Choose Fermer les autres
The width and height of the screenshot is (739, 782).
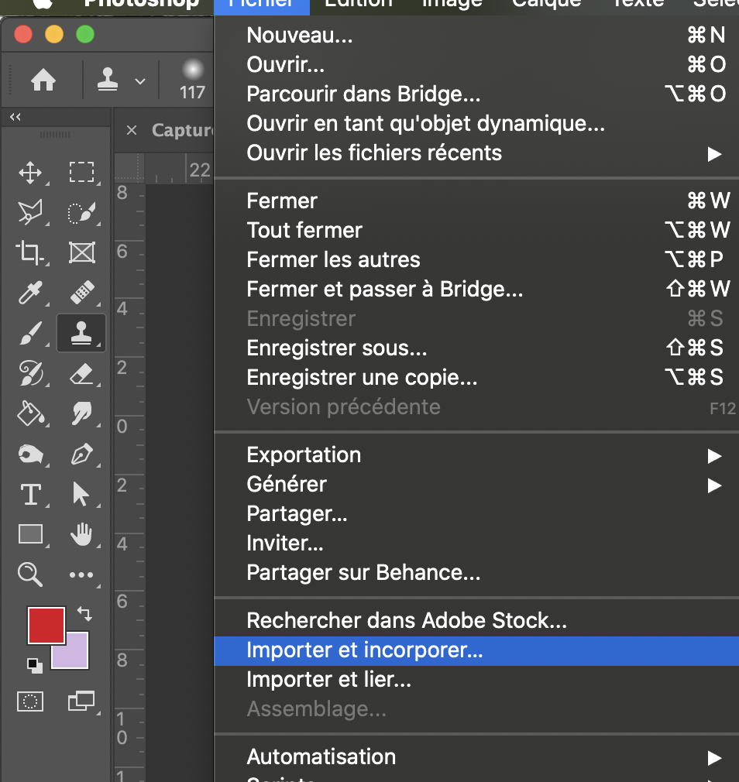pyautogui.click(x=476, y=260)
